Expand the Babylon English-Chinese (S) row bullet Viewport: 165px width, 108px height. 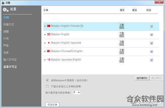point(45,26)
